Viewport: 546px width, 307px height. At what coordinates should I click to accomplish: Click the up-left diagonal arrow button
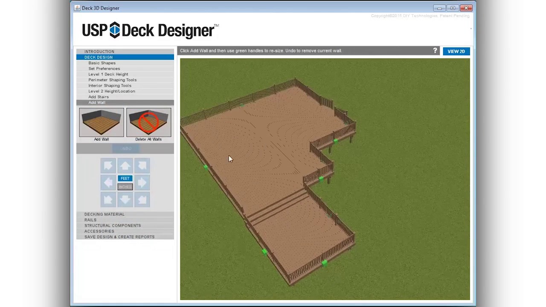pyautogui.click(x=108, y=165)
